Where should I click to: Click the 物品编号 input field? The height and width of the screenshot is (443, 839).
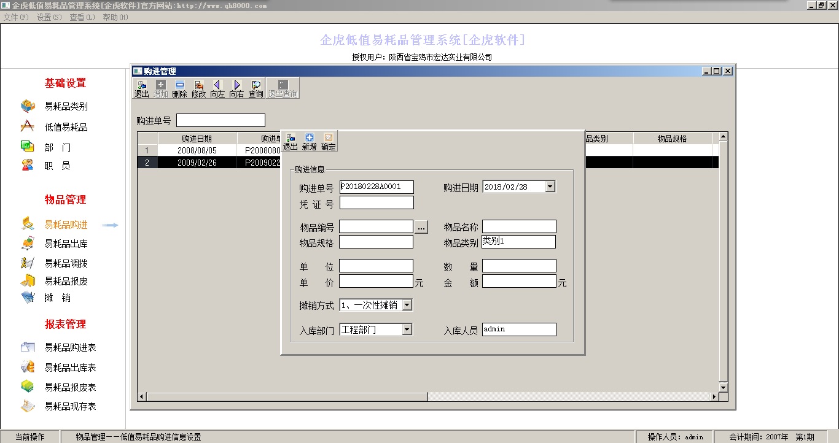(376, 227)
